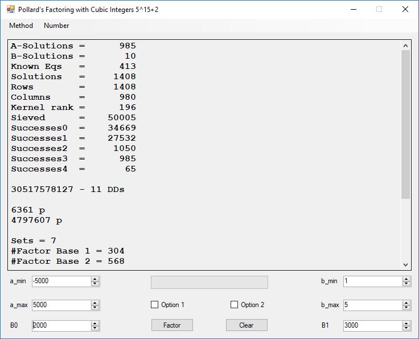Decrease B1 with the down spinner arrow
The image size is (419, 339).
coord(406,328)
